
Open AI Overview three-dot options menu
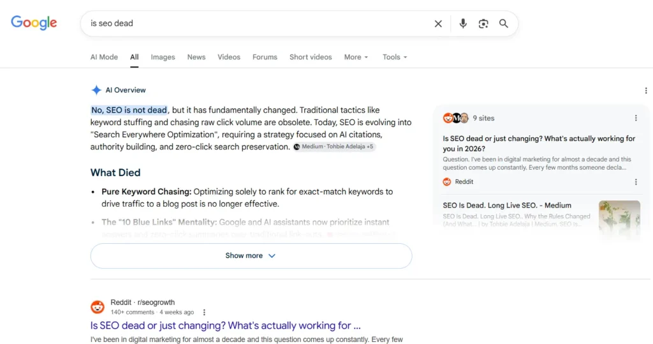click(x=645, y=91)
